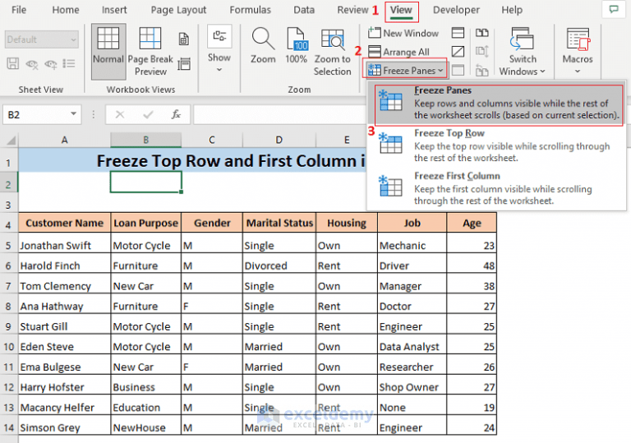Open the Sheet View Default combo box
Screen dimensions: 631x443
coord(42,39)
